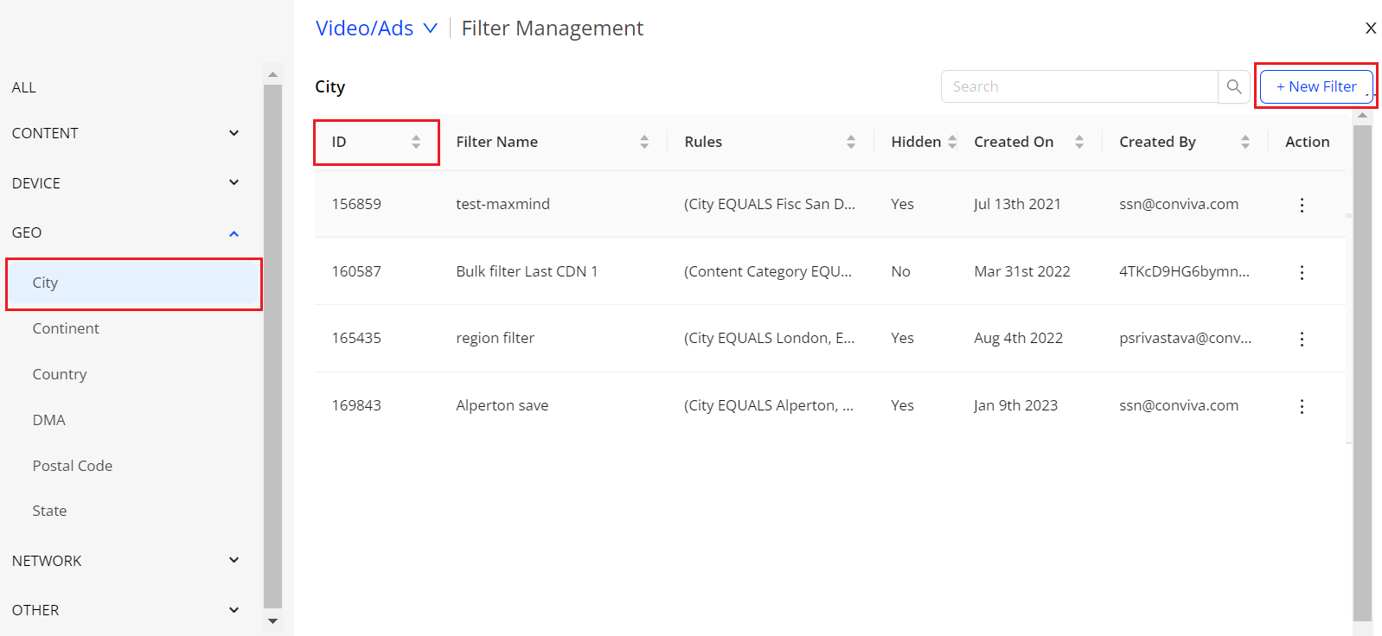Image resolution: width=1382 pixels, height=636 pixels.
Task: Click ssn@conviva.com in test-maxmind row
Action: [x=1179, y=204]
